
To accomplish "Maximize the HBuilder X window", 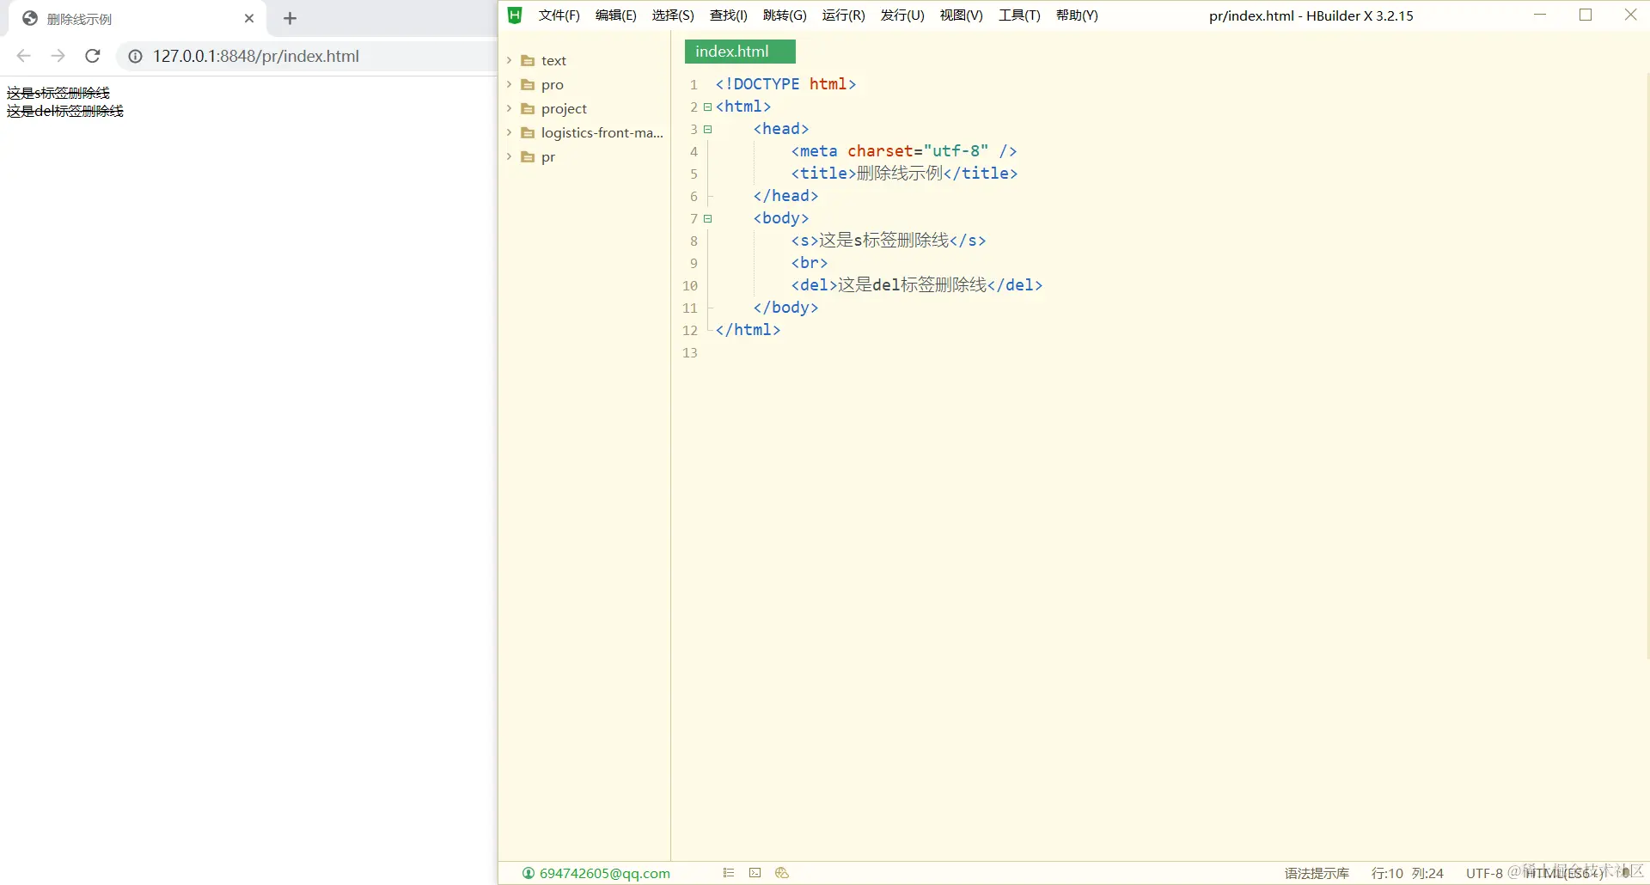I will pyautogui.click(x=1586, y=15).
